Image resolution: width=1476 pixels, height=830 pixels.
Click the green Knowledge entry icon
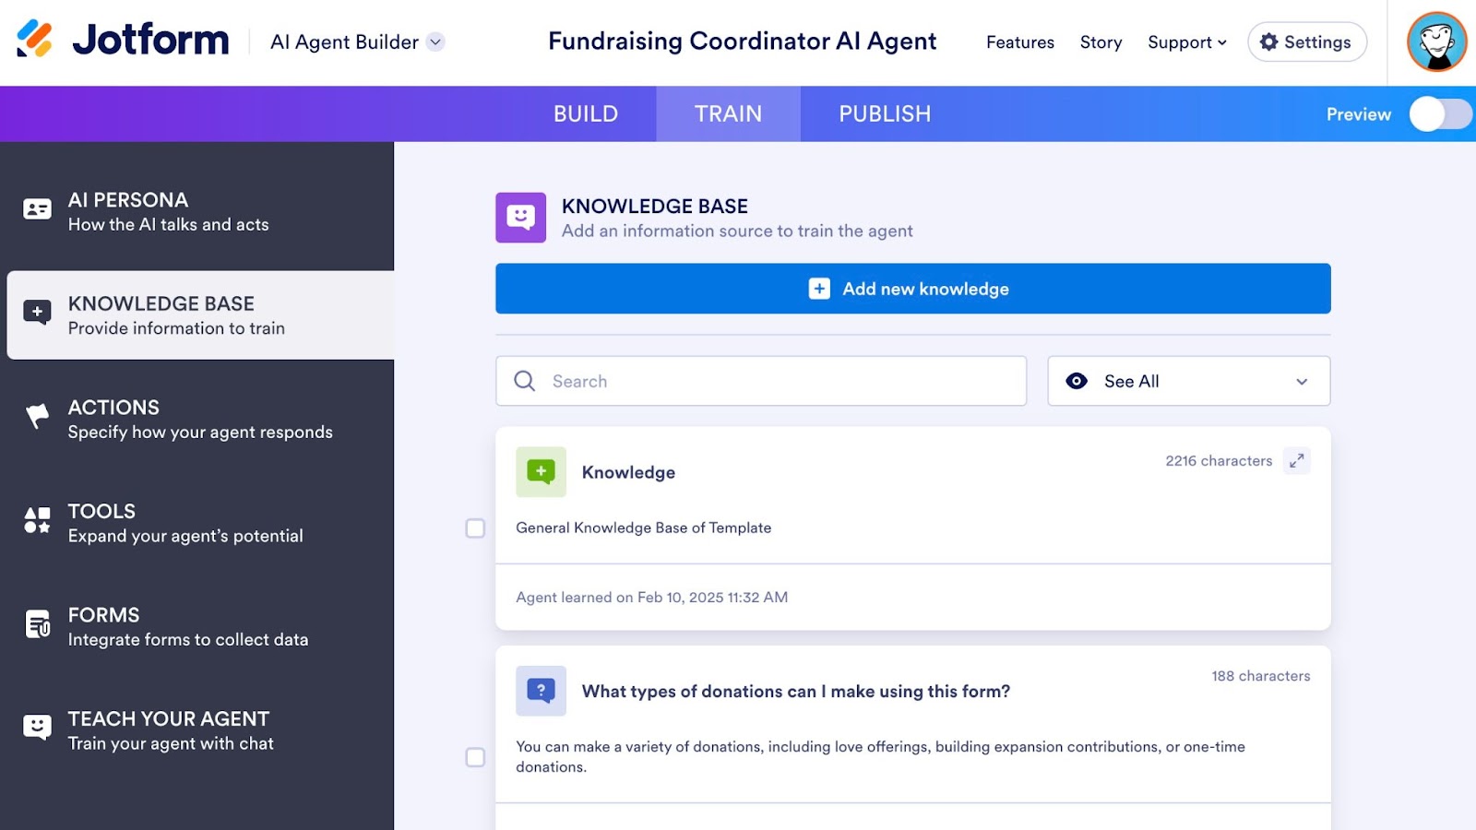541,472
